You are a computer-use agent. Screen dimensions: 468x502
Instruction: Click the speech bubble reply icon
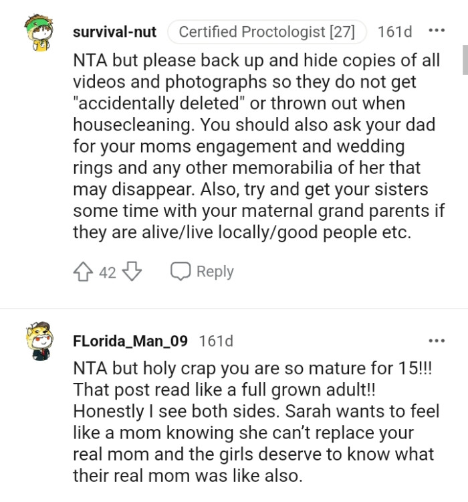tap(180, 272)
